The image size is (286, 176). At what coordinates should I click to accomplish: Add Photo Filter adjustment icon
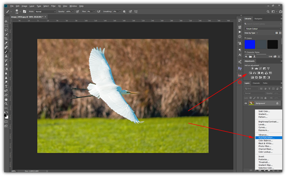coord(262,73)
